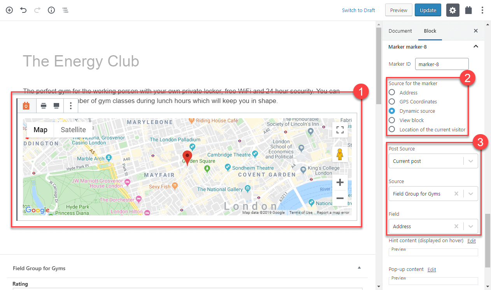Screen dimensions: 491x290
Task: Click Switch to Draft
Action: click(358, 10)
